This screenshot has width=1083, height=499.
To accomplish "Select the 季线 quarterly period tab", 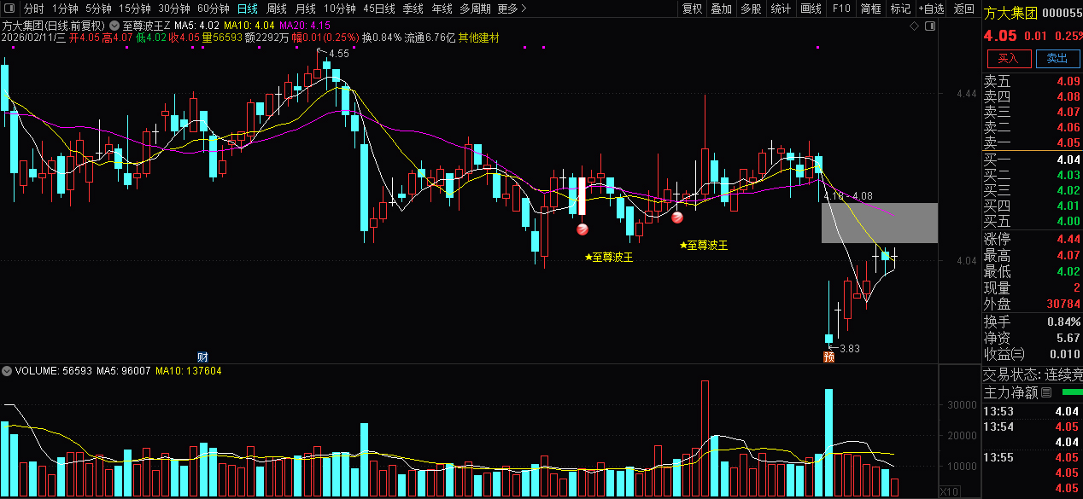I will coord(413,9).
